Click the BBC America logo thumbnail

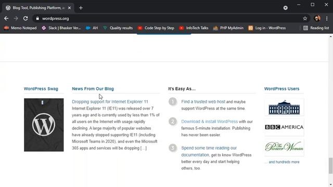284,127
